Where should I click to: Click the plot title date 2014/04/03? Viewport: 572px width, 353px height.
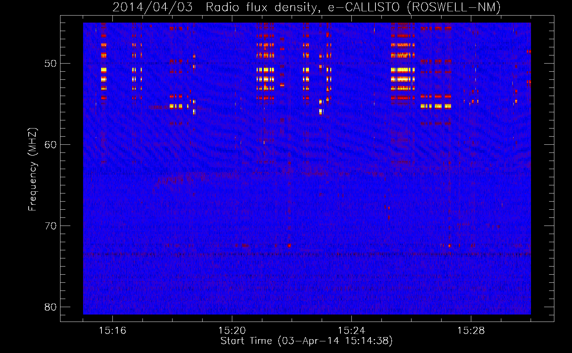(153, 7)
